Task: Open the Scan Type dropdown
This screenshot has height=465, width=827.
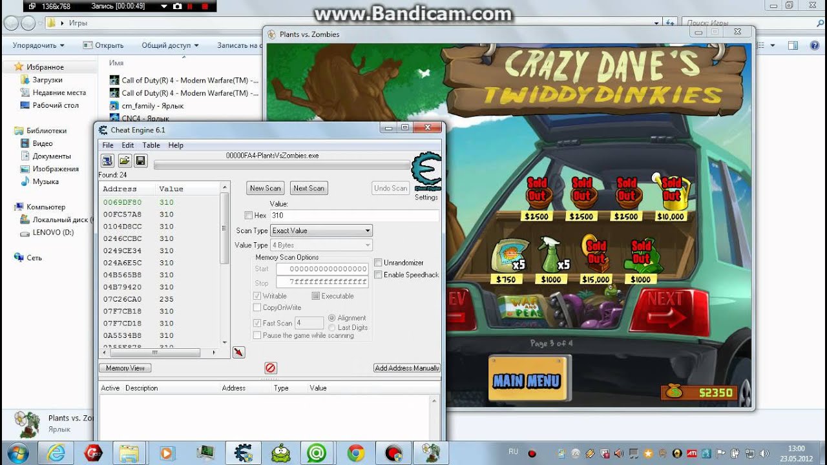Action: (x=322, y=231)
